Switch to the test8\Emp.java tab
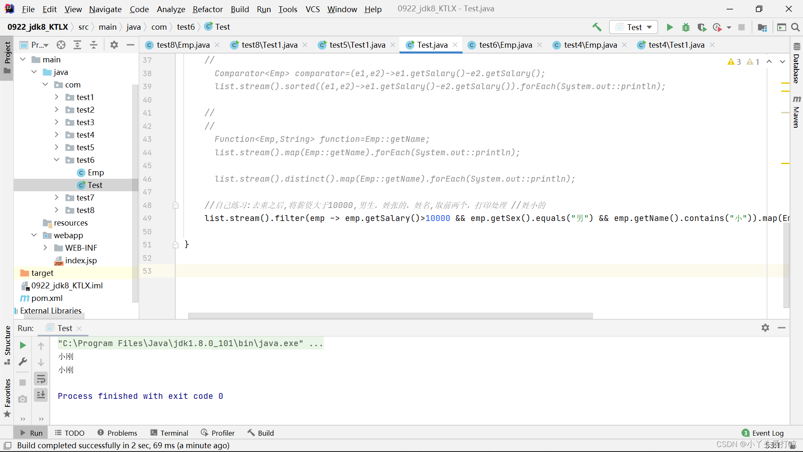Viewport: 803px width, 452px height. coord(183,45)
